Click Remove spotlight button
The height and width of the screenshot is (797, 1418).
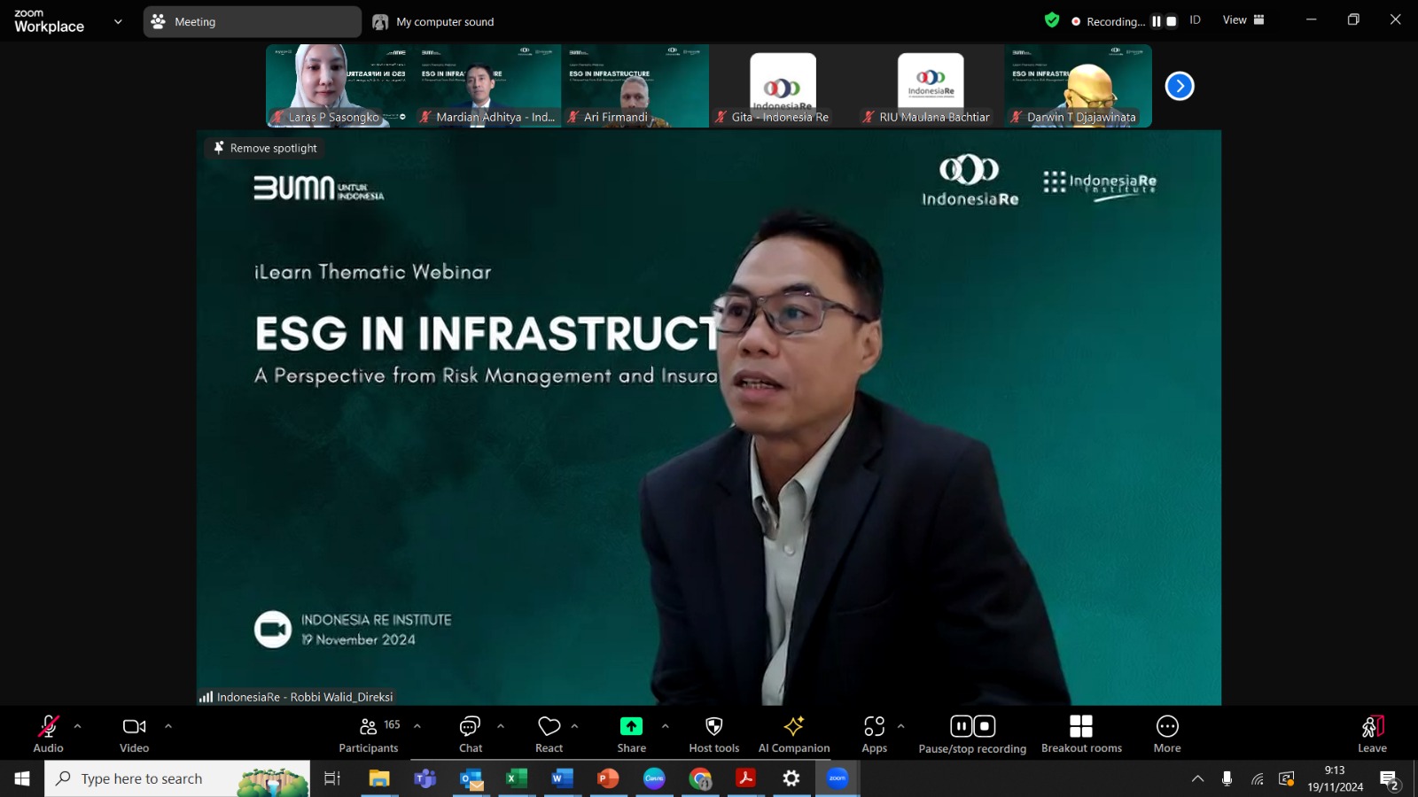265,148
